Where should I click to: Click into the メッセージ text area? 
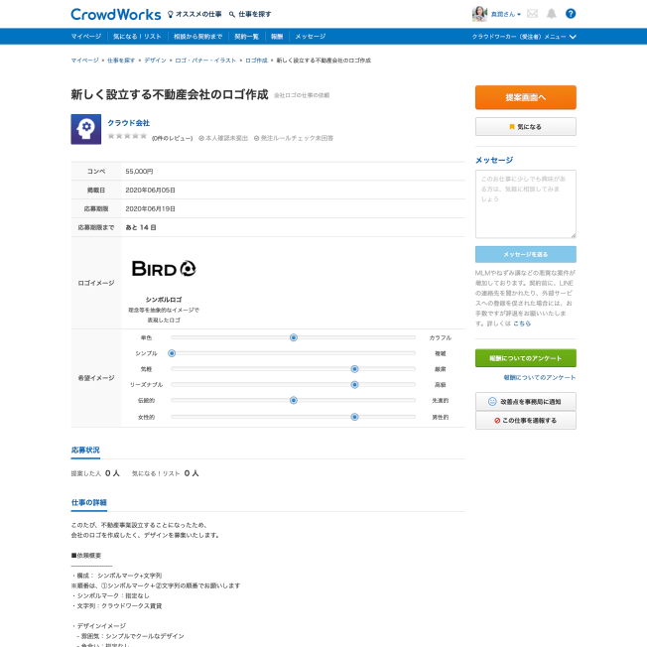click(x=525, y=203)
